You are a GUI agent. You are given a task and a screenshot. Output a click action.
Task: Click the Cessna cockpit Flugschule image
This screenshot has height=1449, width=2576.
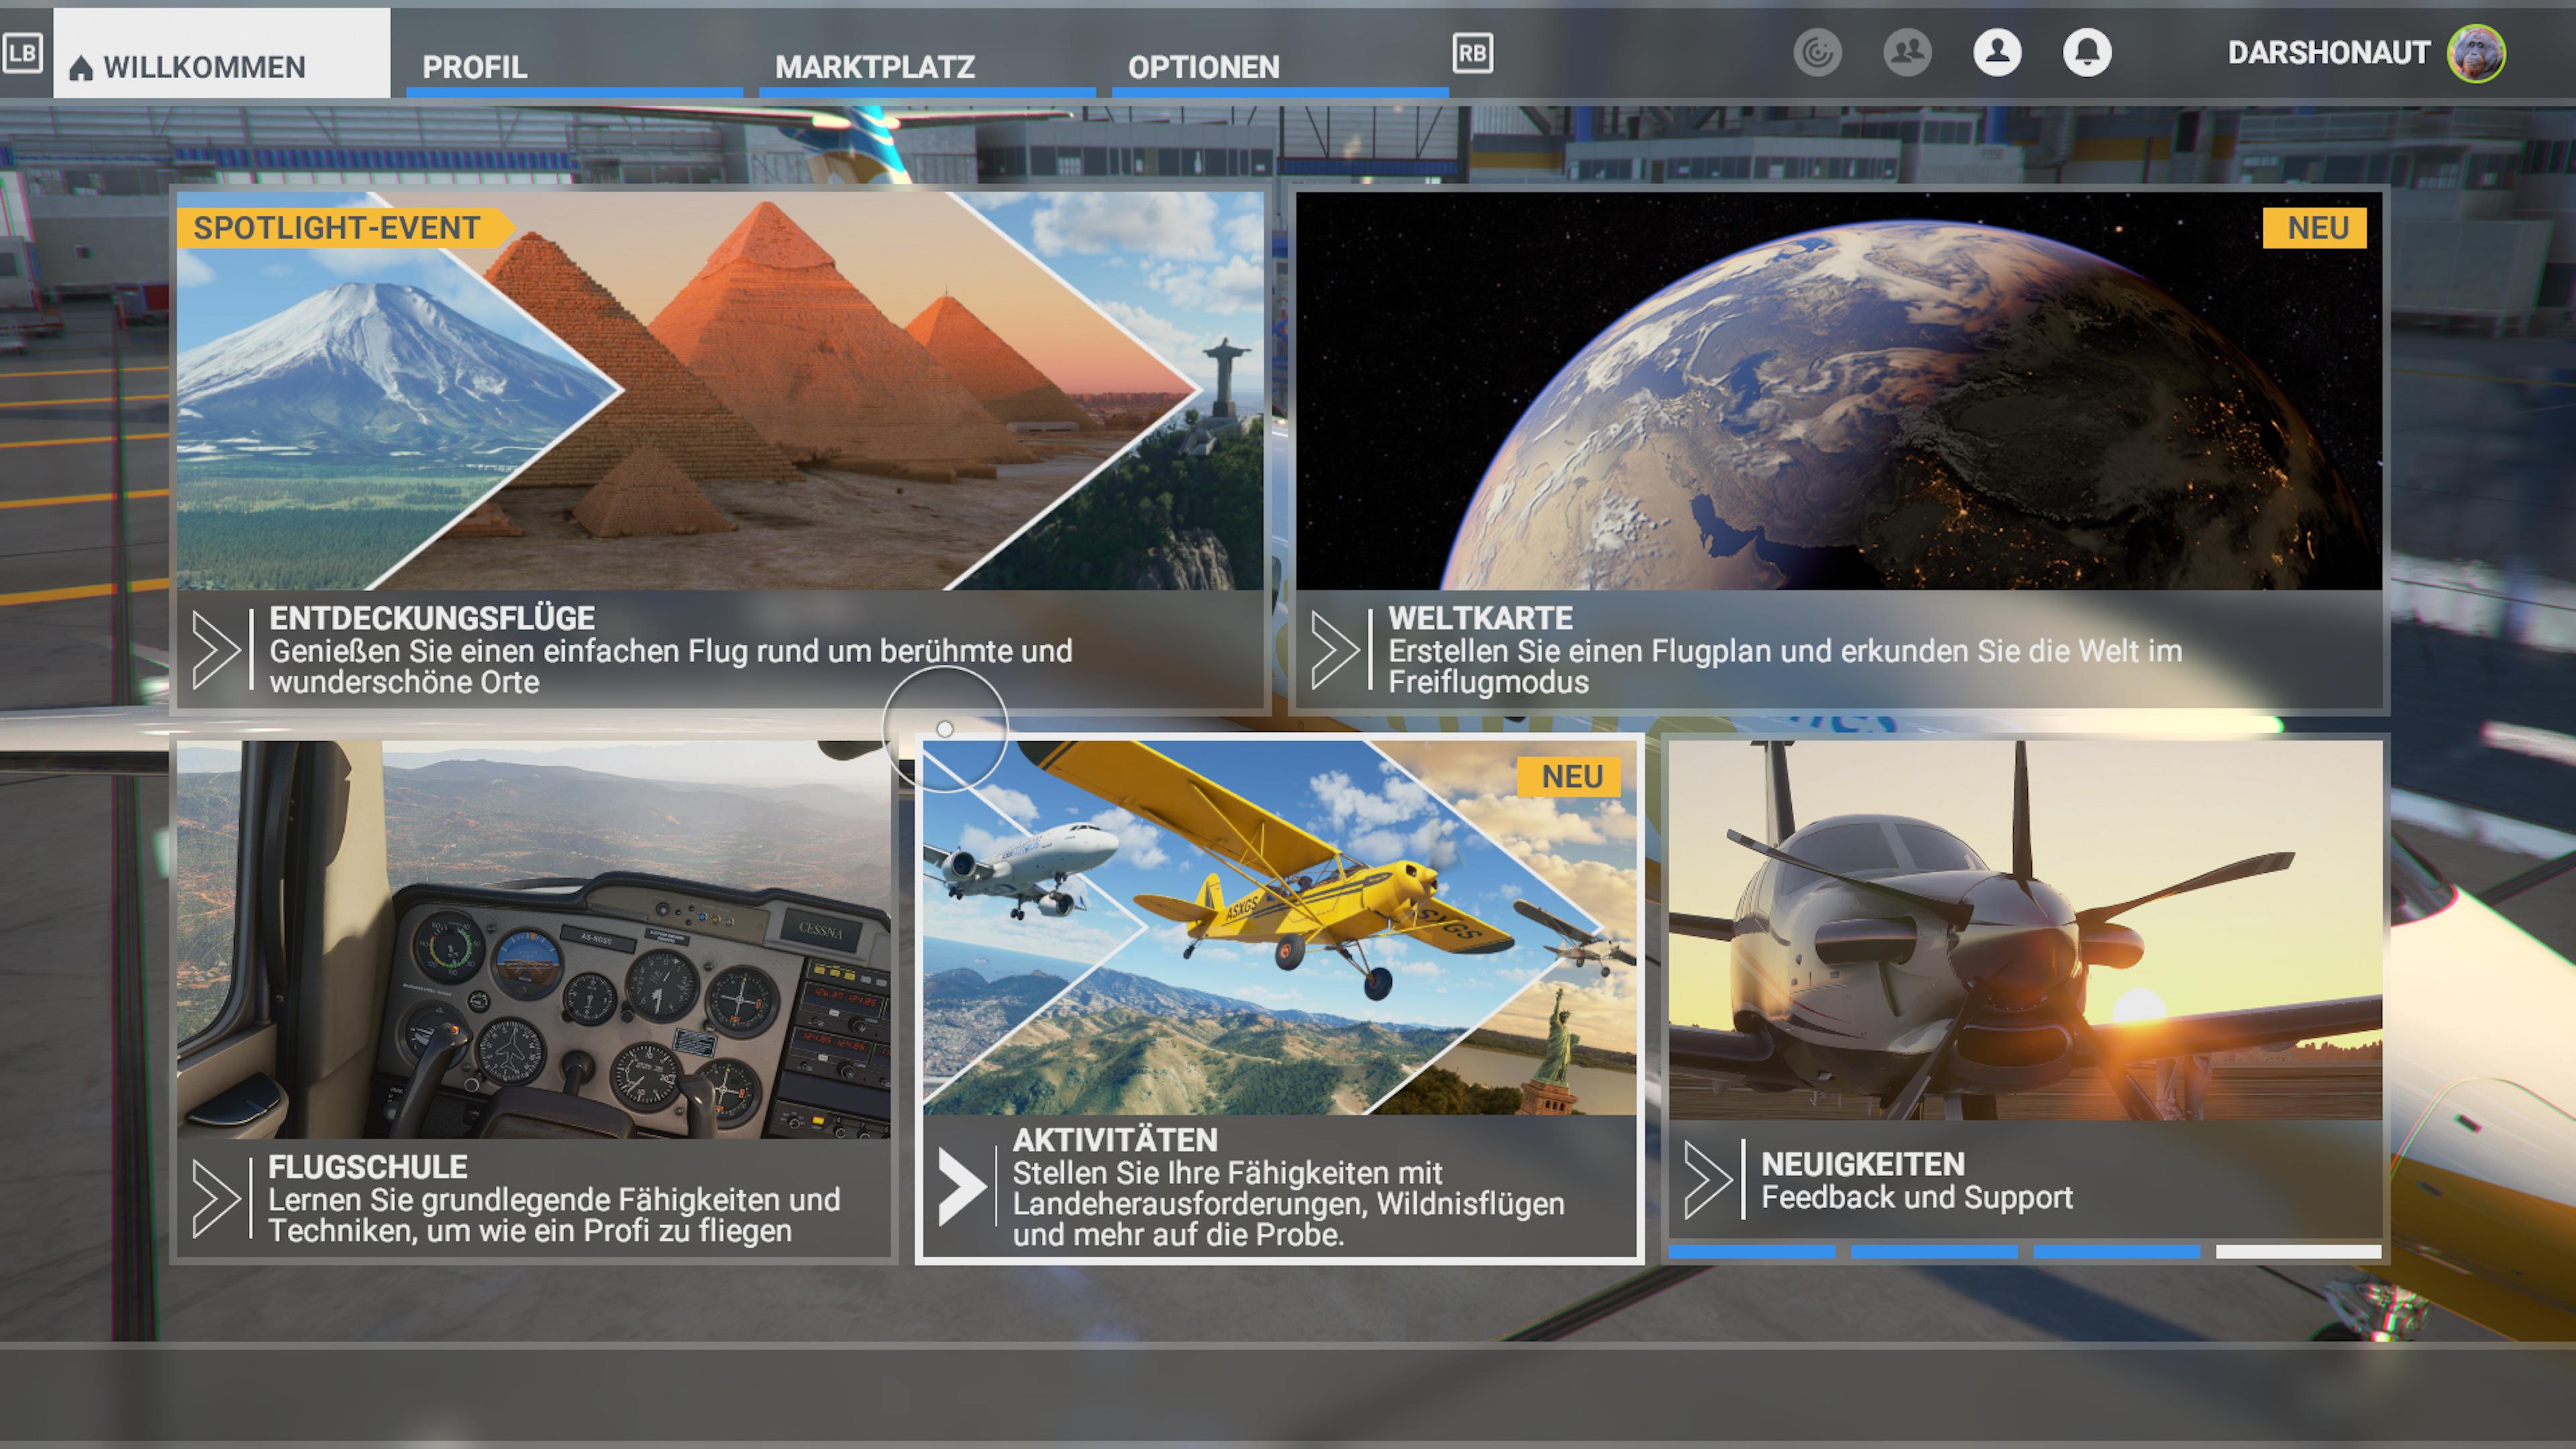pos(533,939)
